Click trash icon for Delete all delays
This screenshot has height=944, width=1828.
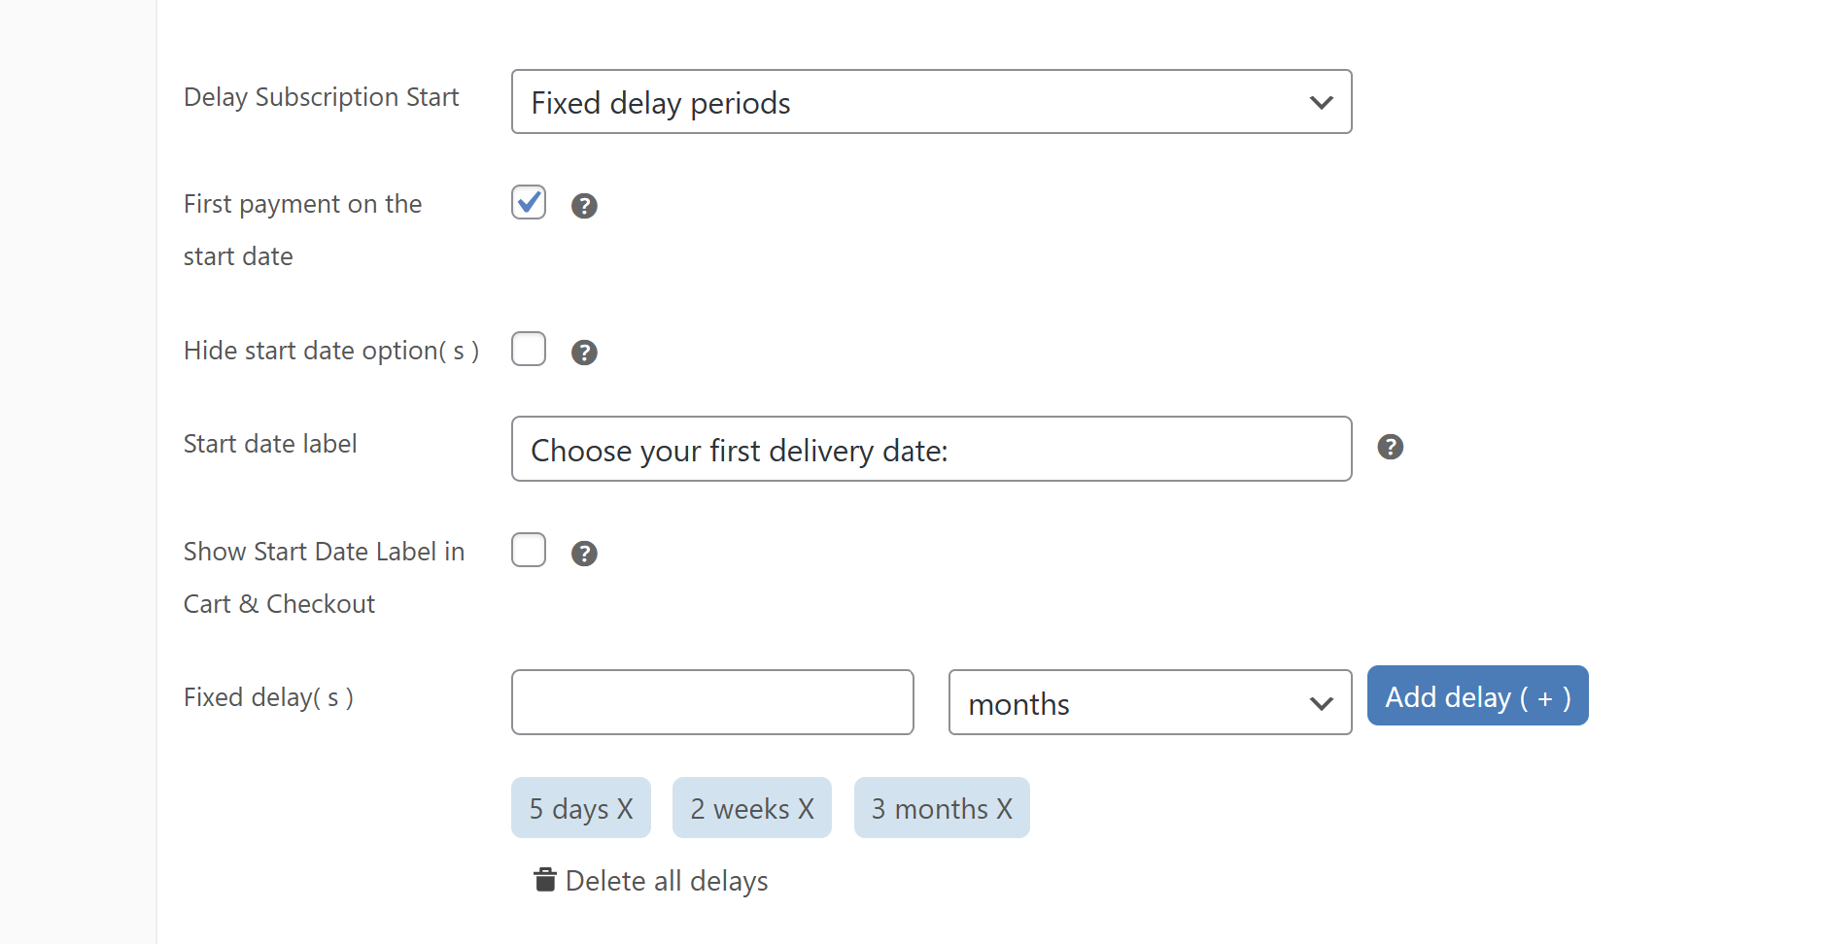coord(545,880)
